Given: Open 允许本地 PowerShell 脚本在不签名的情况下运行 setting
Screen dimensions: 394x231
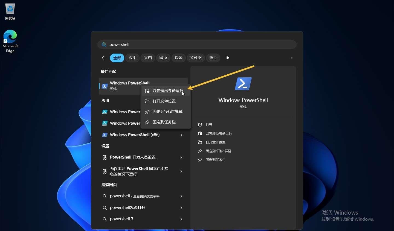Looking at the screenshot, I should coord(143,171).
